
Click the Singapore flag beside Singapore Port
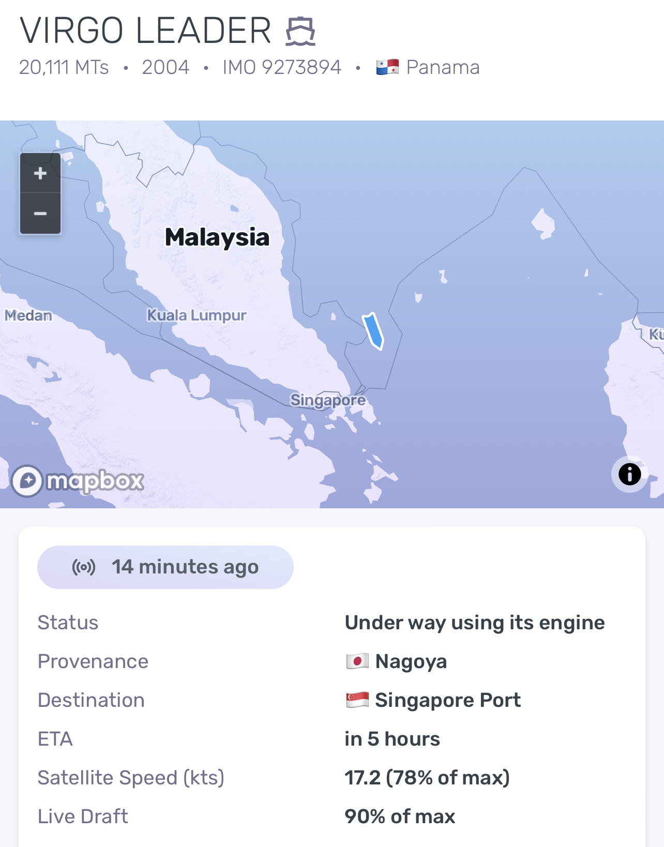coord(357,700)
